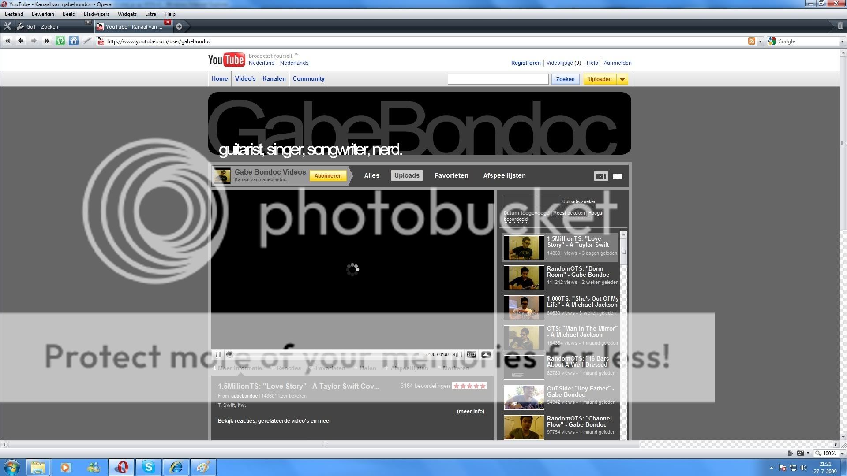Expand the player with up-arrow button
Screen dimensions: 847x476
point(486,354)
